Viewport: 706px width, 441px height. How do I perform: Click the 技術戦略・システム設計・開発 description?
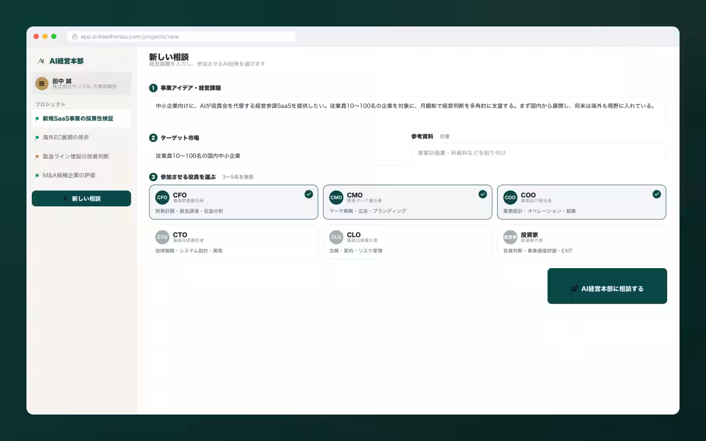point(189,251)
